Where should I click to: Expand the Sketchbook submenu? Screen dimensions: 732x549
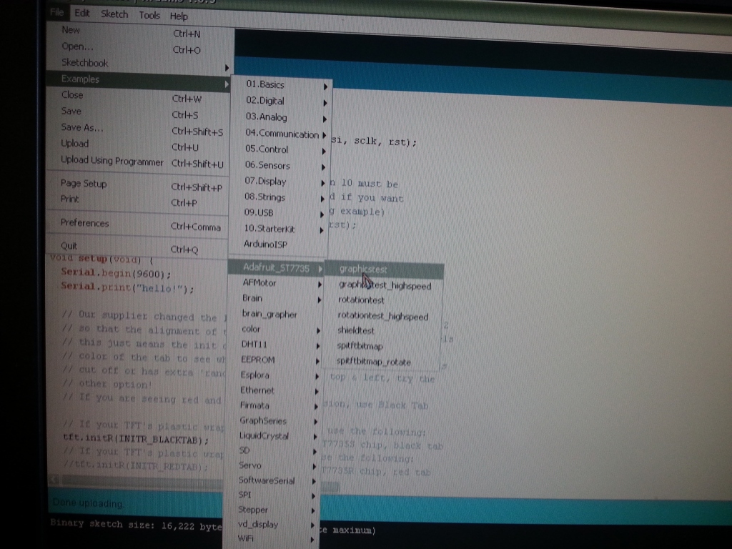[x=139, y=64]
